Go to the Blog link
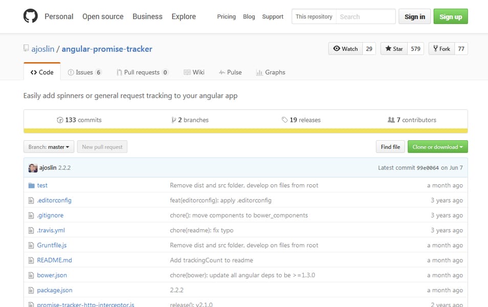This screenshot has width=488, height=307. point(249,16)
